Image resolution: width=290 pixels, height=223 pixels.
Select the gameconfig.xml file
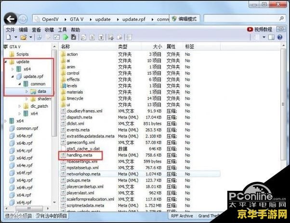click(x=80, y=143)
